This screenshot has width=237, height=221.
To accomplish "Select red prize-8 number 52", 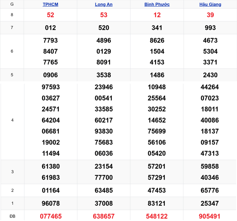I will (x=50, y=15).
